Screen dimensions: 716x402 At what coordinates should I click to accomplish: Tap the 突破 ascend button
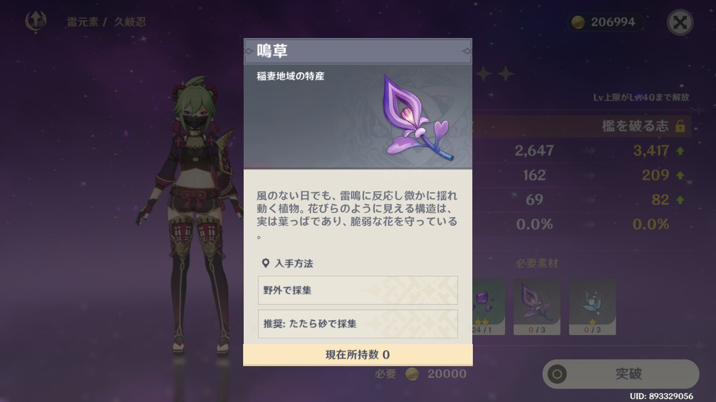tap(621, 374)
